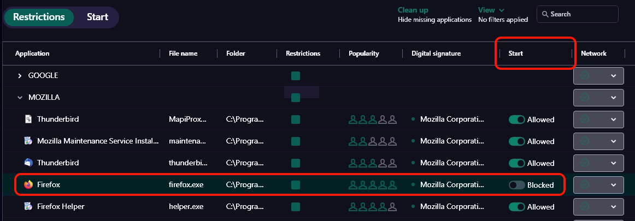Open the View filters dropdown
The width and height of the screenshot is (635, 221).
(491, 10)
